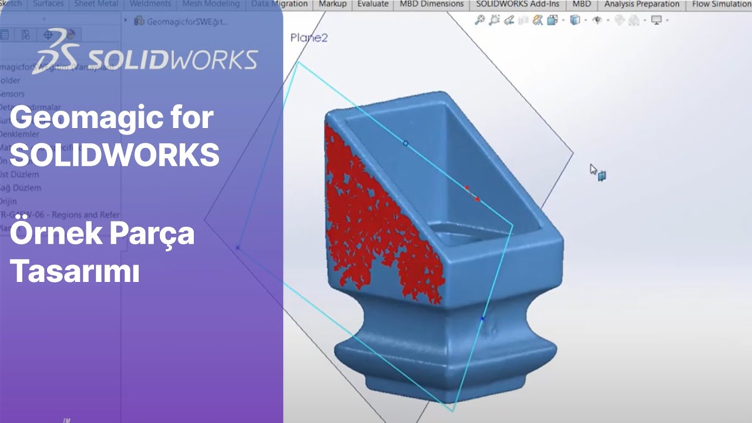
Task: Switch to the Flow Simulation tab
Action: click(721, 4)
